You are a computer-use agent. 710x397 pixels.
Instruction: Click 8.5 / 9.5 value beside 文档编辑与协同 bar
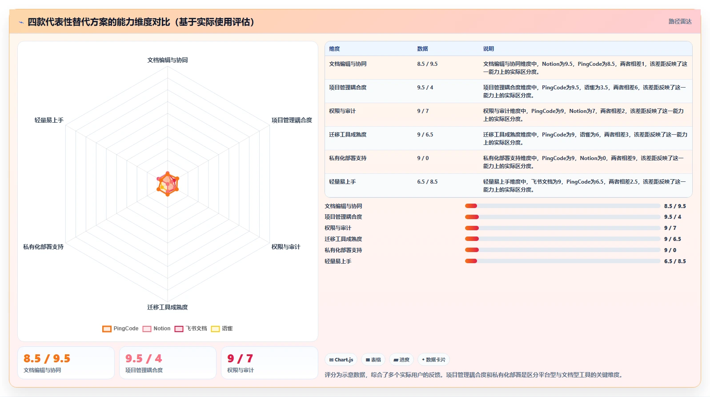[x=675, y=206]
